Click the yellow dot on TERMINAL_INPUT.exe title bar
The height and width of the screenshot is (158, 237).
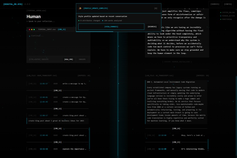tap(32, 30)
